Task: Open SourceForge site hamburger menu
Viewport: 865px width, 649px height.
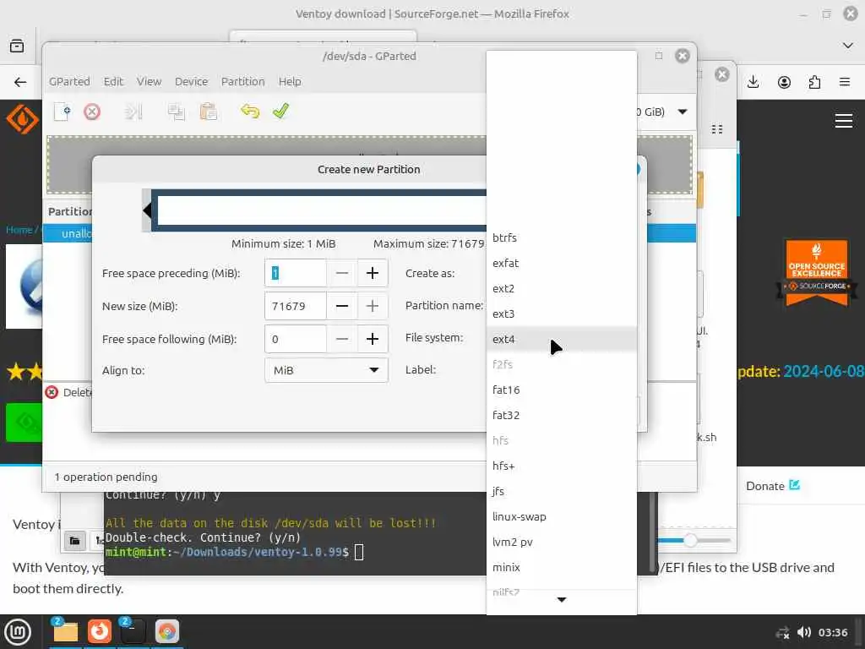Action: pyautogui.click(x=844, y=120)
